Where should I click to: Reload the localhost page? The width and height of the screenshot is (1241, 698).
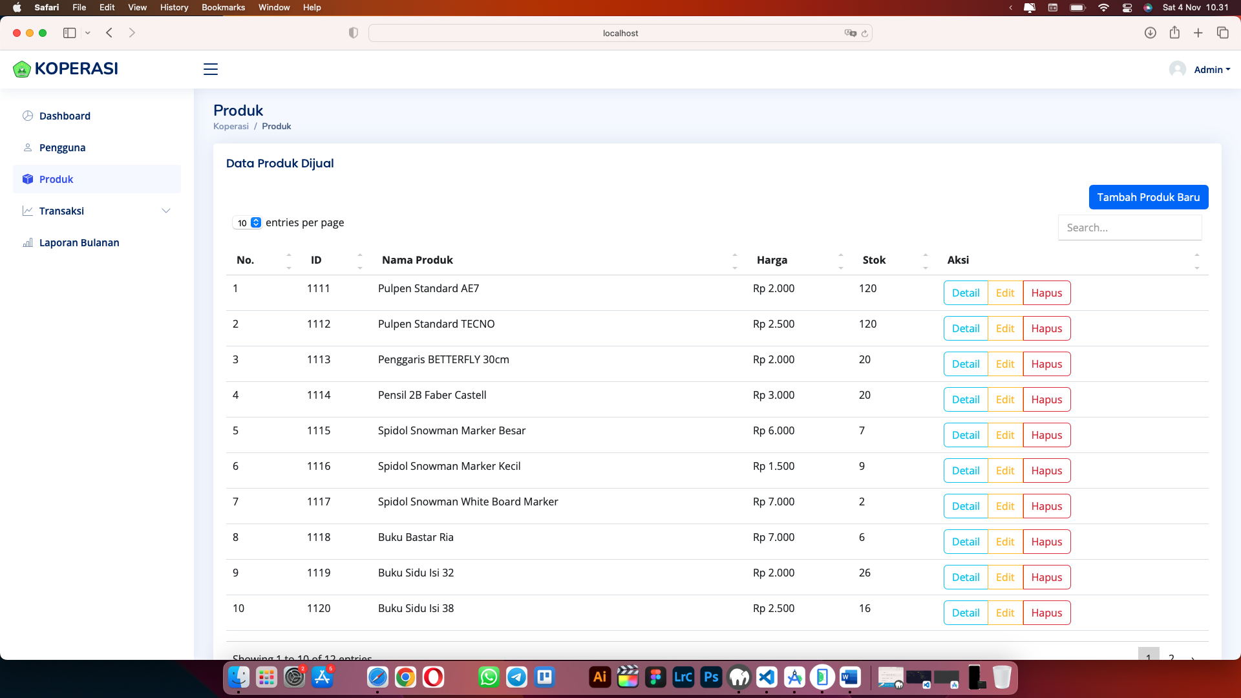click(864, 34)
